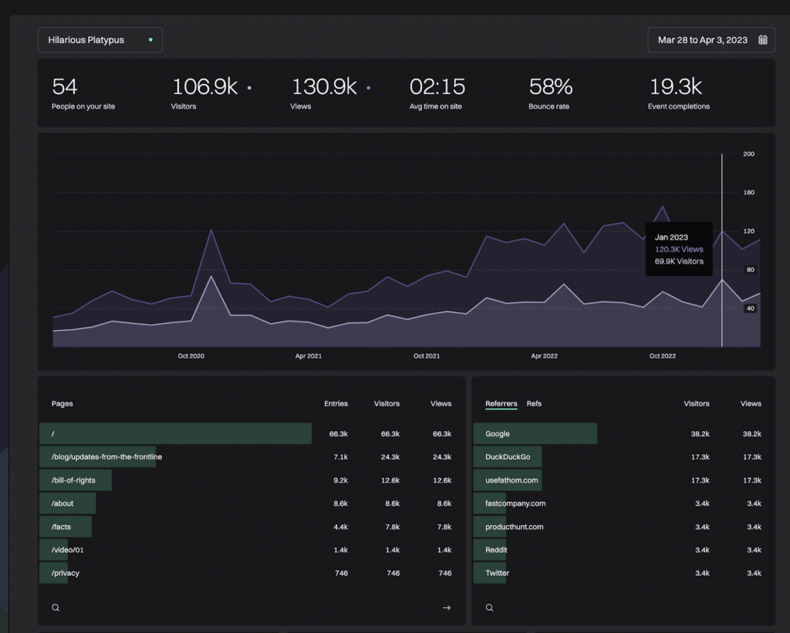Go to next Pages results arrow

[447, 608]
